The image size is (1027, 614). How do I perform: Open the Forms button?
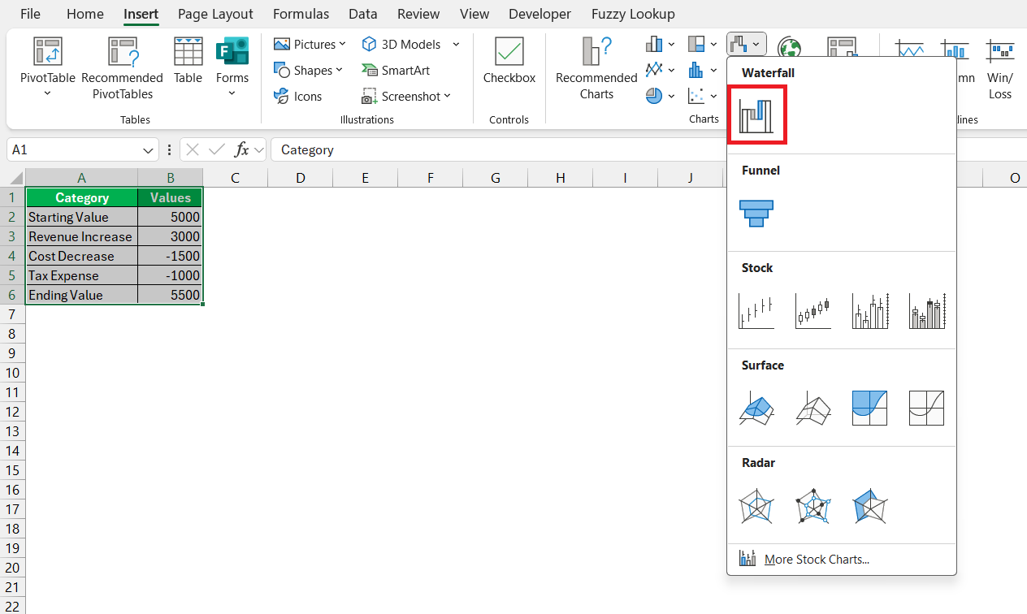232,67
